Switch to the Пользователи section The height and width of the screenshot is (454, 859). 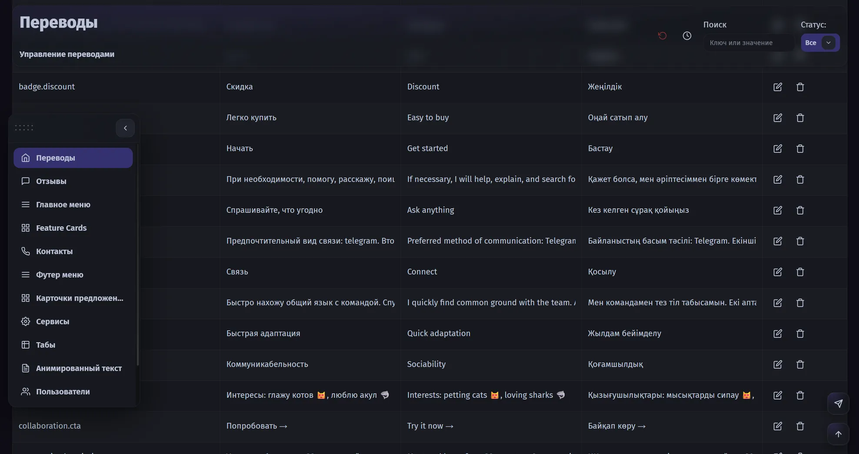(63, 391)
